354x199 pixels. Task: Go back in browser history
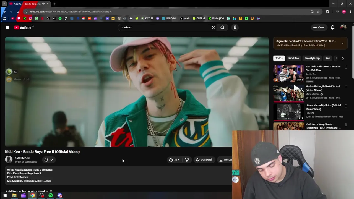(x=4, y=12)
